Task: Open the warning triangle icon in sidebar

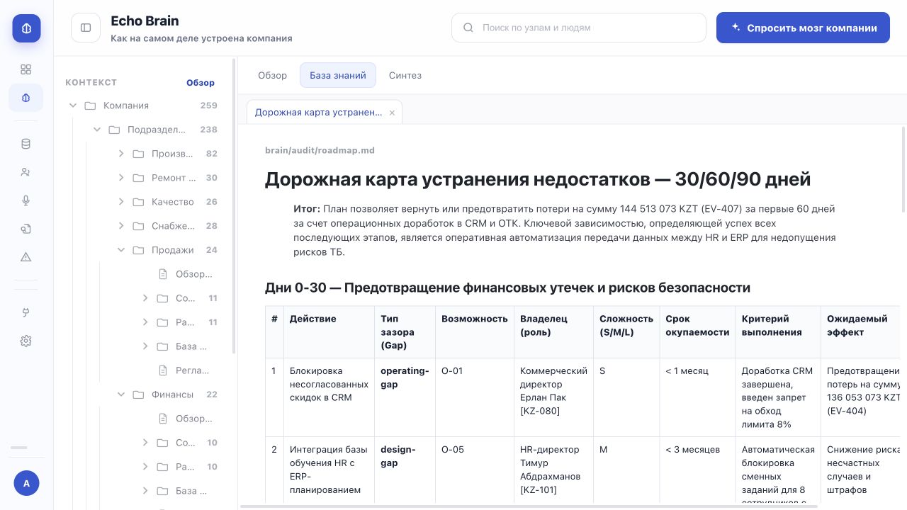Action: 26,257
